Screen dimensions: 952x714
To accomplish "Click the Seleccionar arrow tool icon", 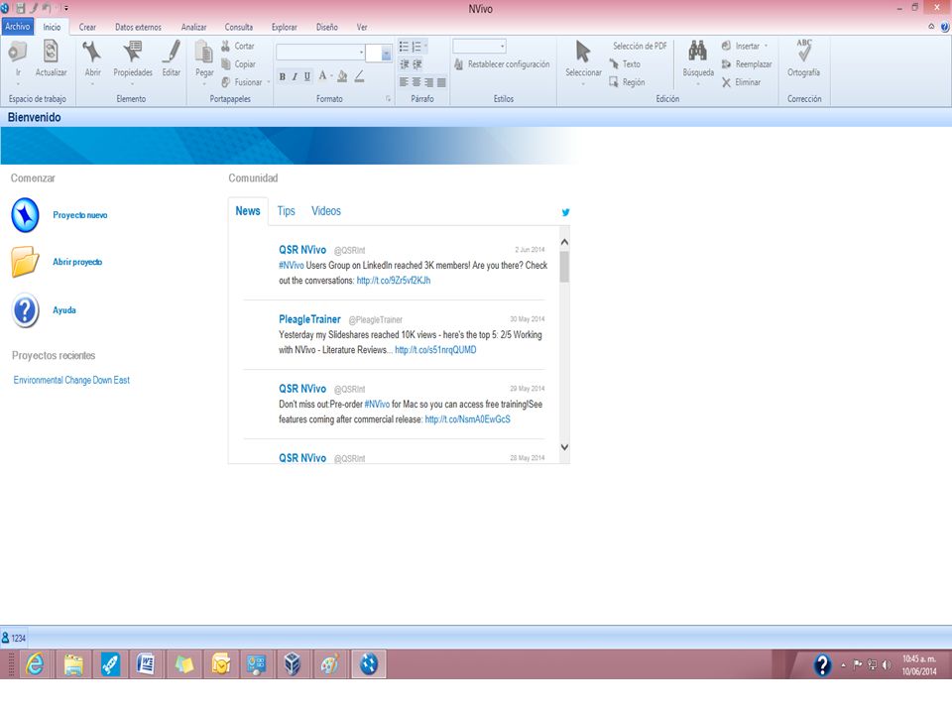I will coord(583,53).
